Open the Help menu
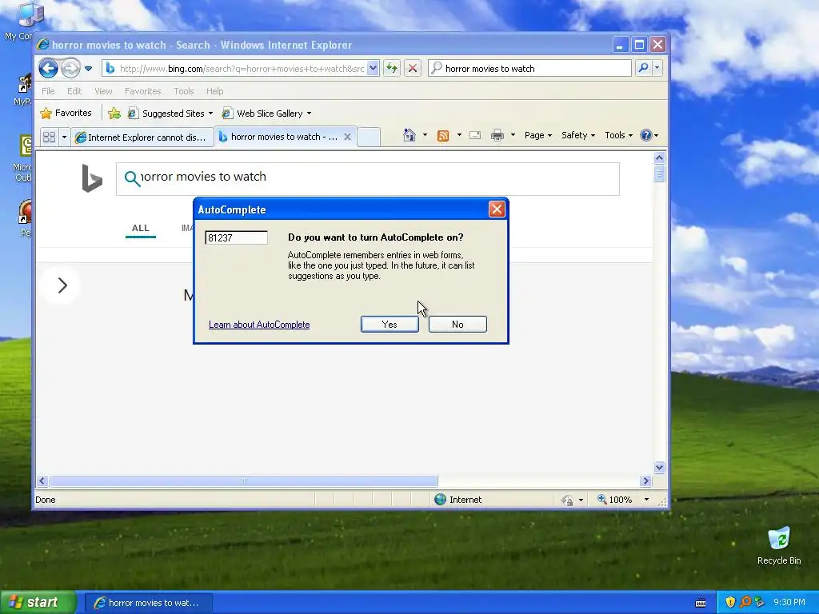 click(x=214, y=91)
